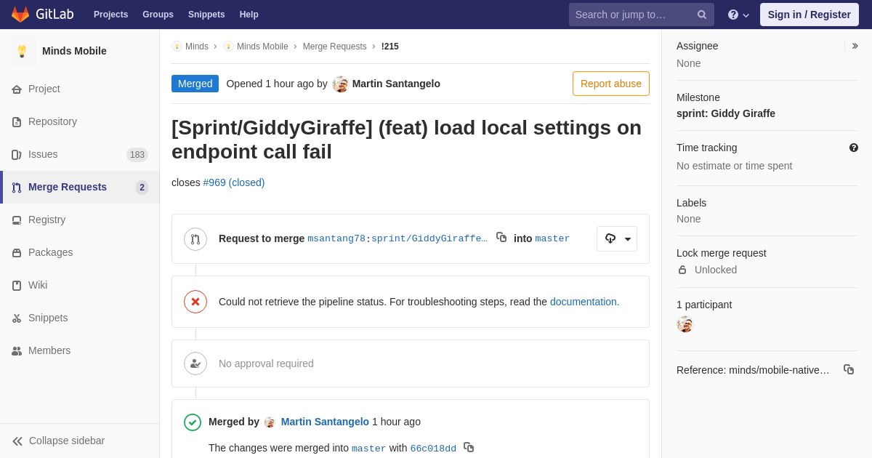The height and width of the screenshot is (458, 872).
Task: Open the pipeline documentation link
Action: [x=584, y=302]
